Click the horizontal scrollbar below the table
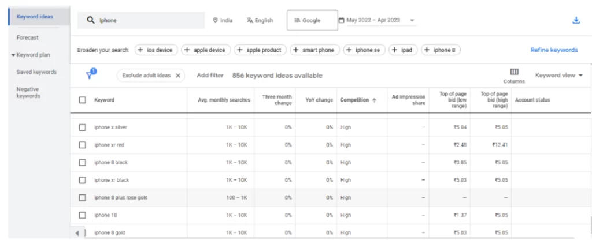 click(328, 238)
